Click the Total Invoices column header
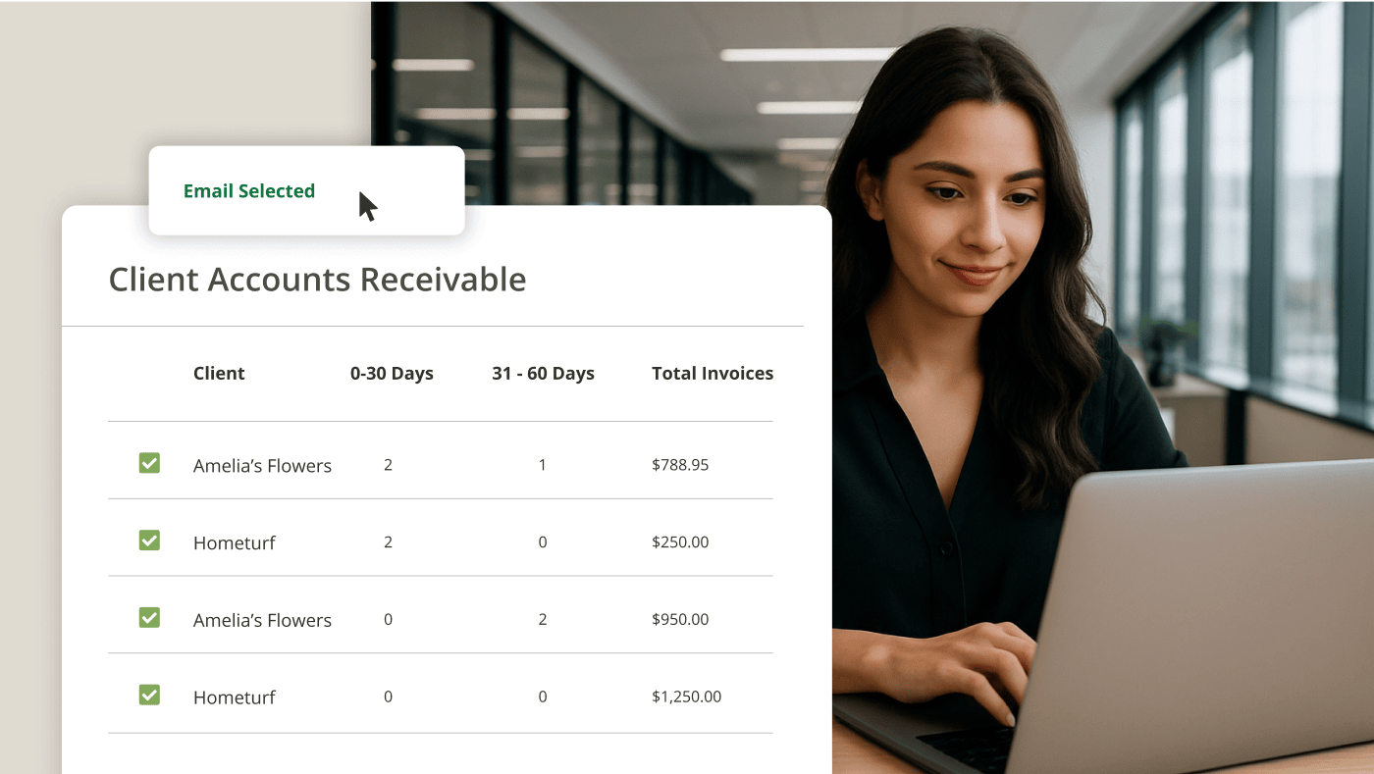Image resolution: width=1374 pixels, height=774 pixels. point(713,374)
